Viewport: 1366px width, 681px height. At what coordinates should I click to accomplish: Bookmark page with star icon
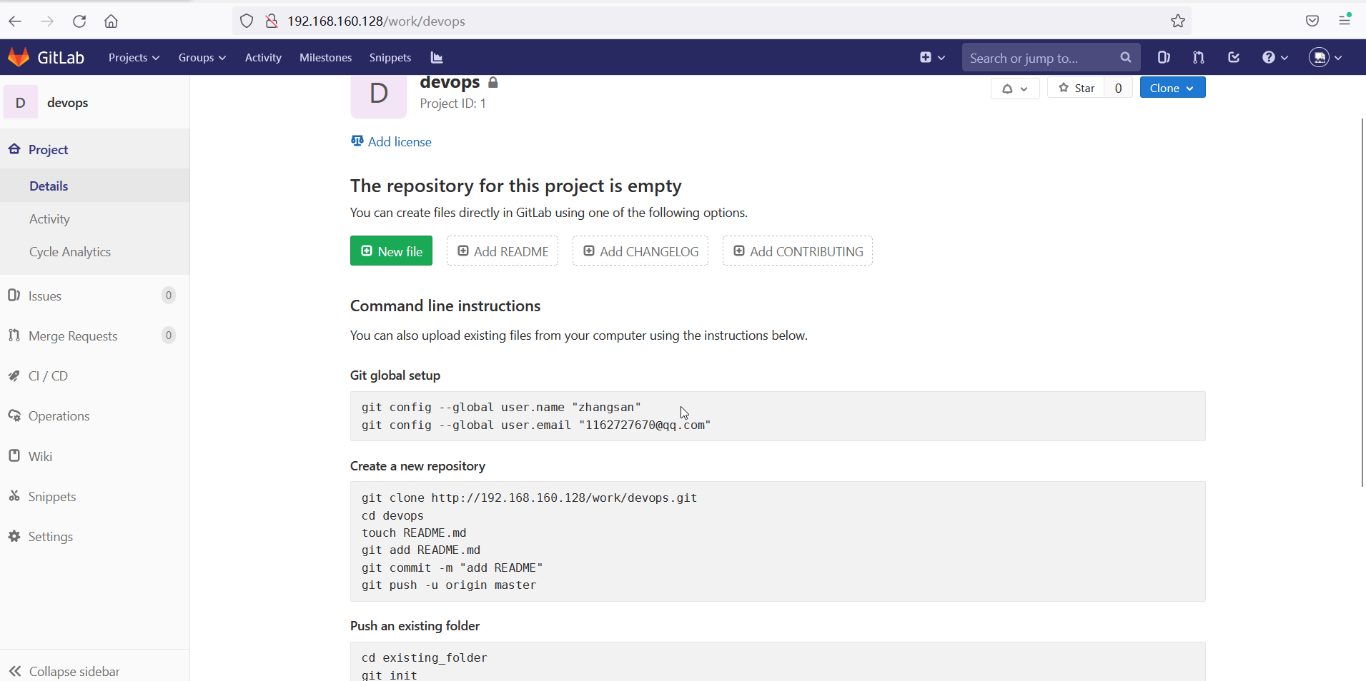click(1178, 21)
